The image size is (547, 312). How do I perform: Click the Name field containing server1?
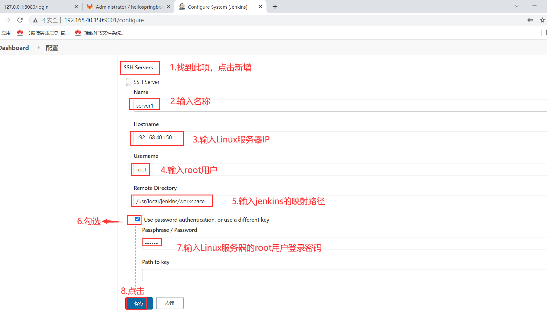tap(340, 105)
